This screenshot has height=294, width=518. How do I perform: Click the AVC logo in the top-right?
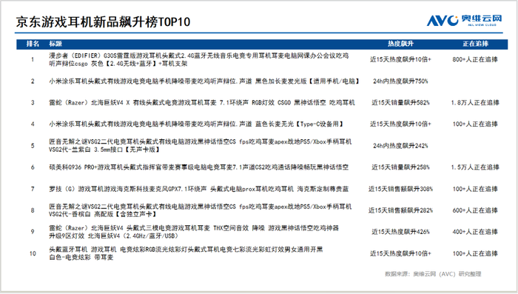443,20
